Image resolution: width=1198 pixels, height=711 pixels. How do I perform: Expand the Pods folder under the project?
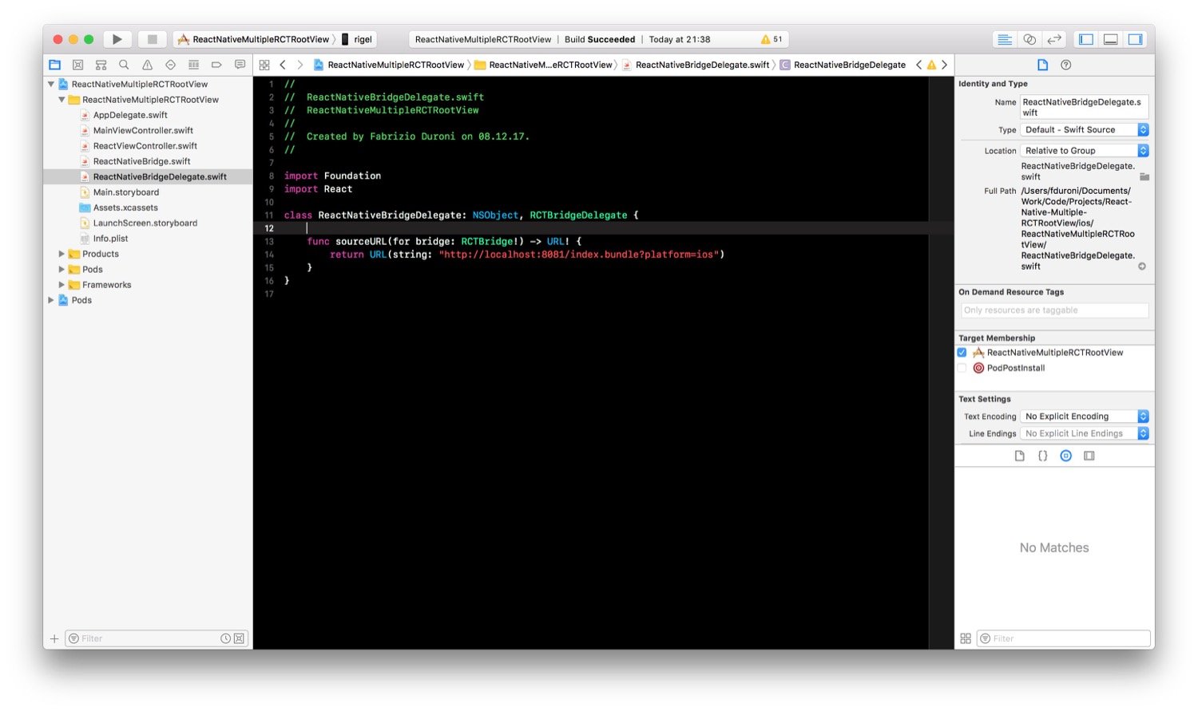tap(61, 269)
